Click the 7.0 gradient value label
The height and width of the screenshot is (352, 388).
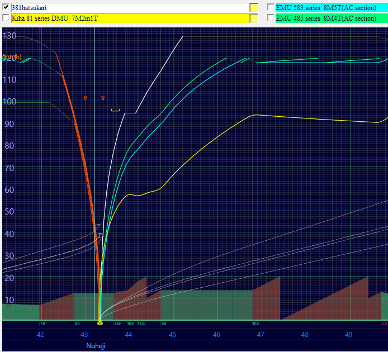click(42, 324)
